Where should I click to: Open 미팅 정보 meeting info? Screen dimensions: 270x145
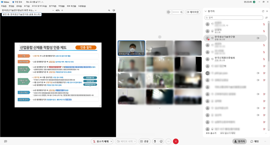[x=17, y=2]
